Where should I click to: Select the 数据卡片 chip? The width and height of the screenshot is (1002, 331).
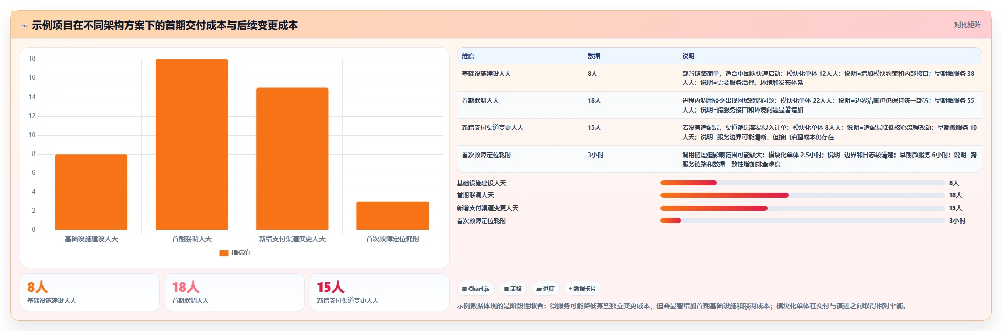[582, 289]
